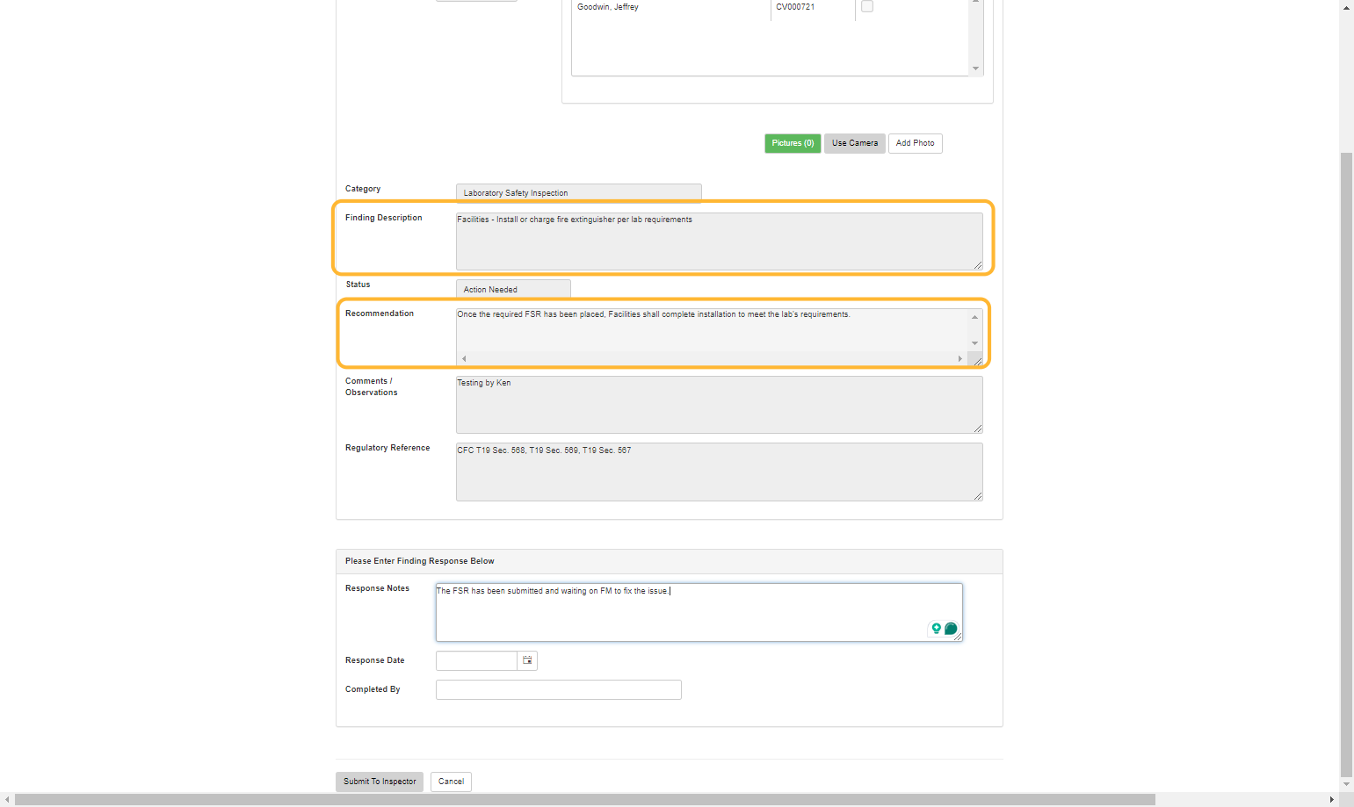
Task: Click the teal Grammarly icon in Response Notes
Action: [951, 629]
